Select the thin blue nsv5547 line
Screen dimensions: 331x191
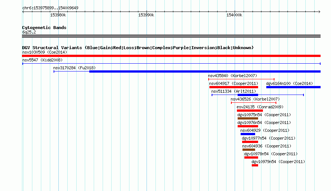171,64
